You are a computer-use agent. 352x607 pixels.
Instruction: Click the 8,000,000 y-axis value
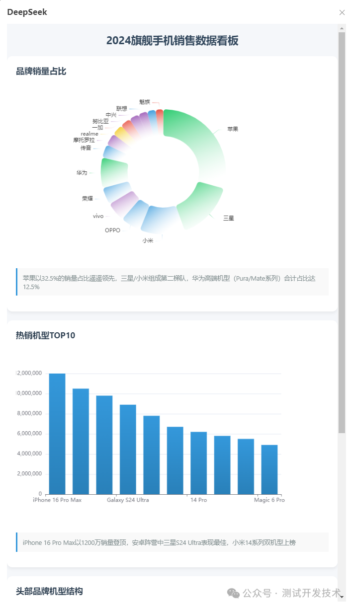pyautogui.click(x=30, y=414)
